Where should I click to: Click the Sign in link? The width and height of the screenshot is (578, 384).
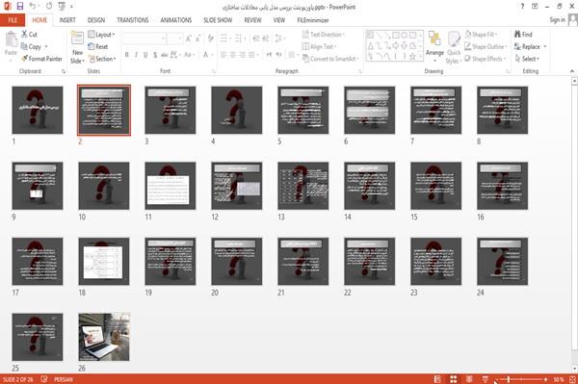point(557,20)
